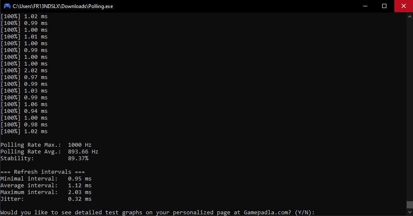
Task: Click the Refresh intervals heading
Action: 43,172
